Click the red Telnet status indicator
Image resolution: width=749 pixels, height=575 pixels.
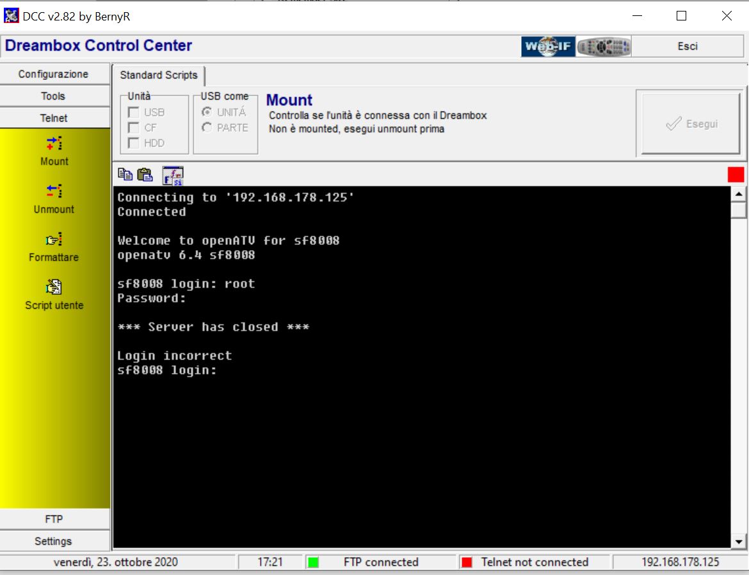point(467,563)
